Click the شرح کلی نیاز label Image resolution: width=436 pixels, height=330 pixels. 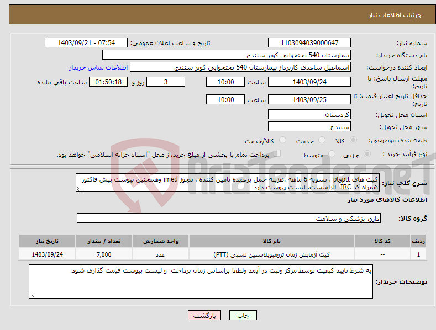click(x=405, y=183)
